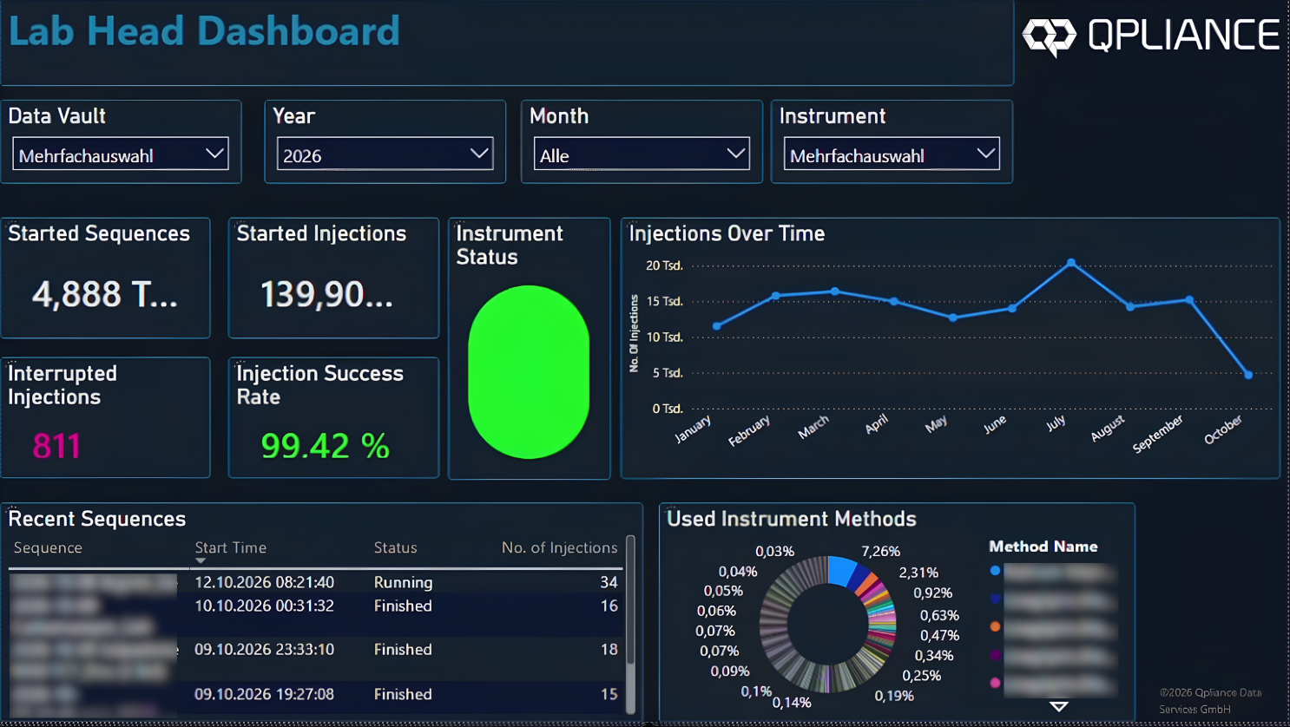The width and height of the screenshot is (1290, 727).
Task: Click the February label on the x-axis
Action: [x=748, y=430]
